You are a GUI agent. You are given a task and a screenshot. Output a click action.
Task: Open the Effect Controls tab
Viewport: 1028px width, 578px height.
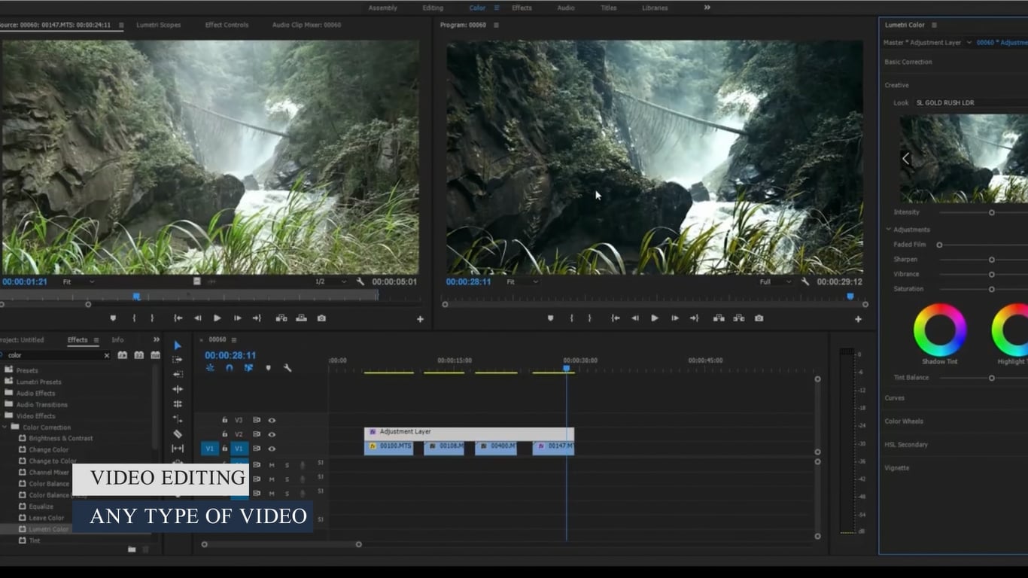(x=227, y=24)
